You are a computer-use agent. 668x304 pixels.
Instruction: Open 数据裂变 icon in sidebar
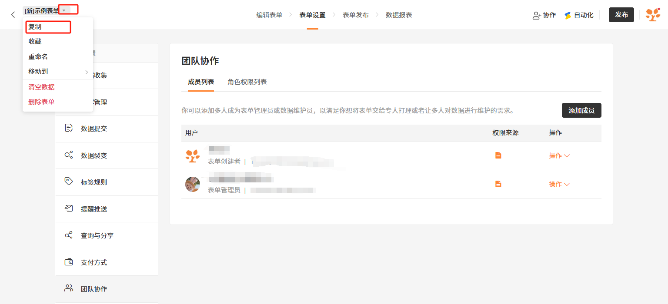point(69,155)
